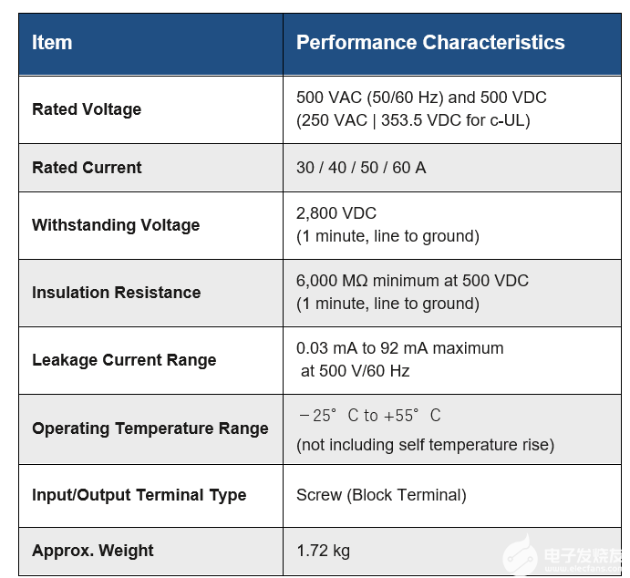630x578 pixels.
Task: Click the 2,800 VDC value text
Action: point(336,213)
